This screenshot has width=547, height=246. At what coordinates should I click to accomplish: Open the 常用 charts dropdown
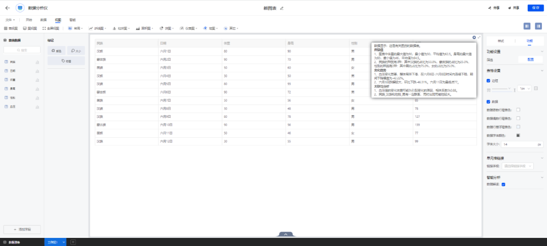tap(75, 28)
